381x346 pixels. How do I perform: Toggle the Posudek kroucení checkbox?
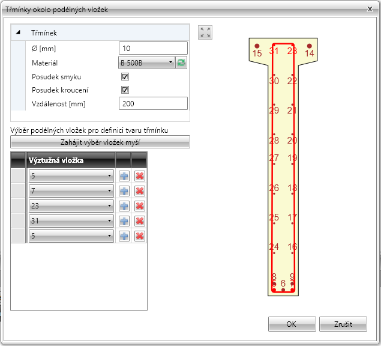coord(125,90)
